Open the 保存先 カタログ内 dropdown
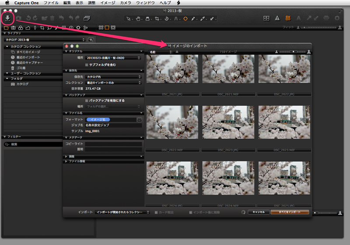Screen dimensions: 350x245 click(x=113, y=77)
